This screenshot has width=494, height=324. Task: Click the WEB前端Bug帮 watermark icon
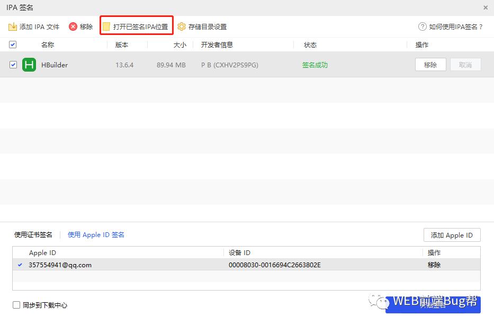click(x=379, y=303)
